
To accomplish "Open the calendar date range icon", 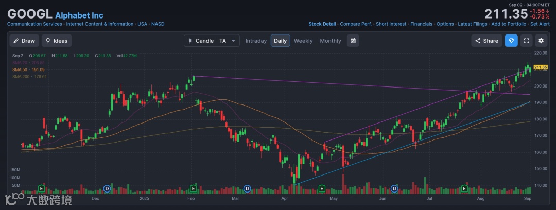I will (x=353, y=41).
